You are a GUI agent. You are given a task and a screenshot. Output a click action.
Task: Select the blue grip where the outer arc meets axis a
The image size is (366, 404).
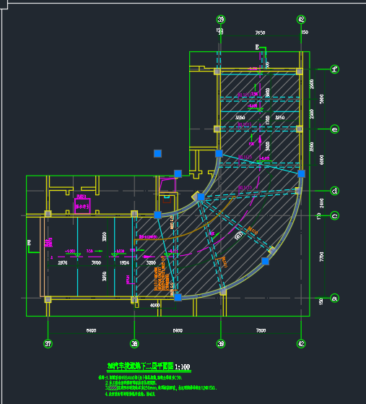pyautogui.click(x=178, y=297)
